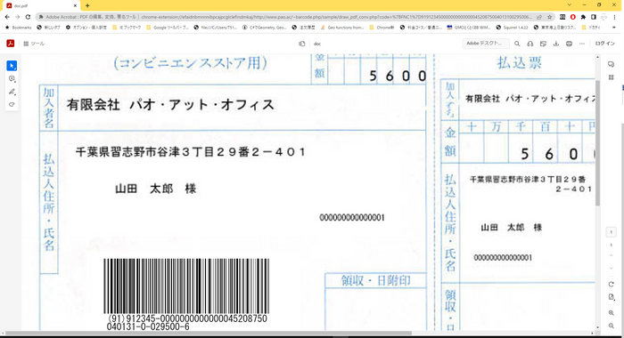Open the Squirrel 1.4.22 bookmark

click(x=513, y=28)
